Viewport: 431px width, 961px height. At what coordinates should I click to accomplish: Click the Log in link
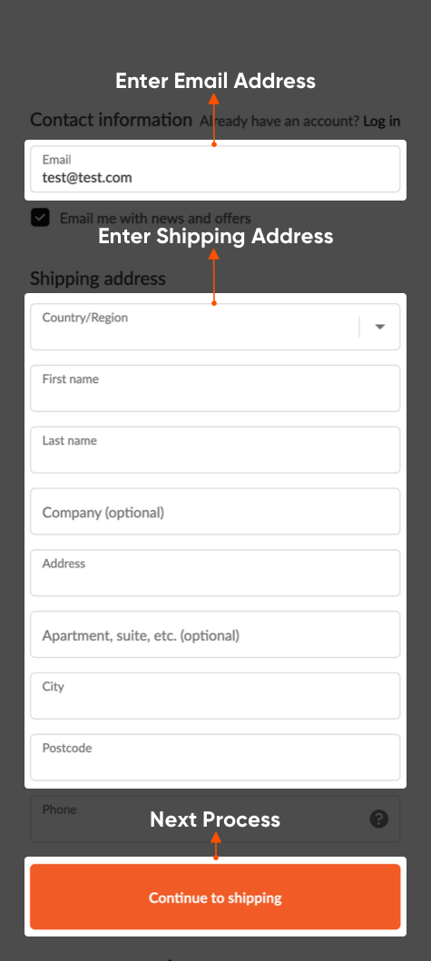pos(381,122)
